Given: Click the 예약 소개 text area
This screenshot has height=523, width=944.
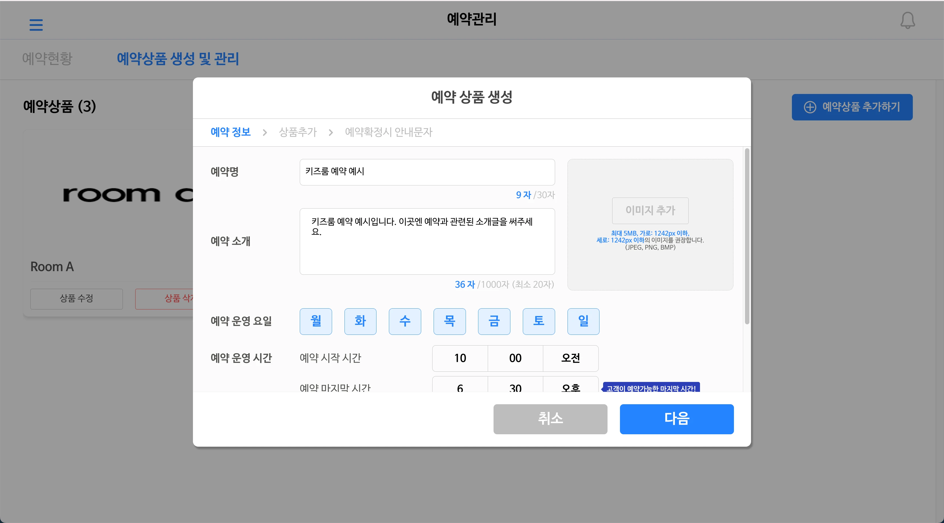Looking at the screenshot, I should (427, 241).
